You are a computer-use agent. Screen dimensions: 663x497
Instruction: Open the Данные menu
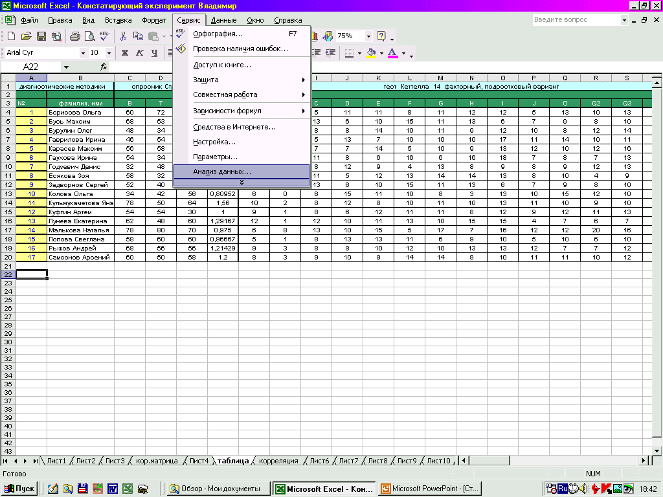coord(223,20)
